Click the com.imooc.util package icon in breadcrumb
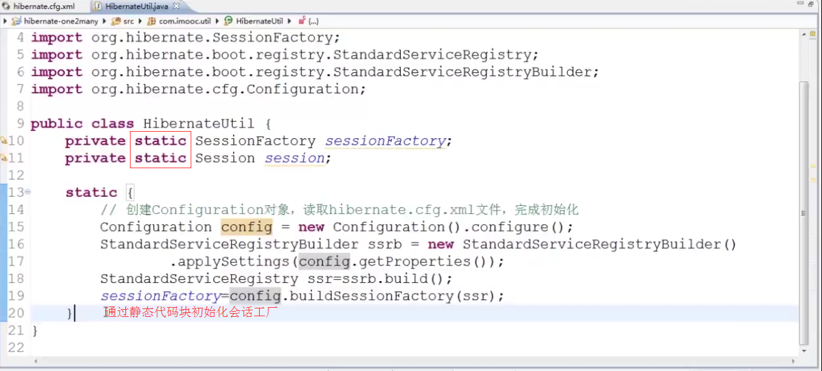The width and height of the screenshot is (822, 371). click(152, 21)
